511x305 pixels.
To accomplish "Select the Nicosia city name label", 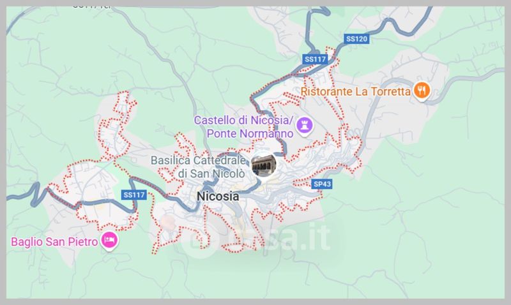I will pyautogui.click(x=218, y=197).
